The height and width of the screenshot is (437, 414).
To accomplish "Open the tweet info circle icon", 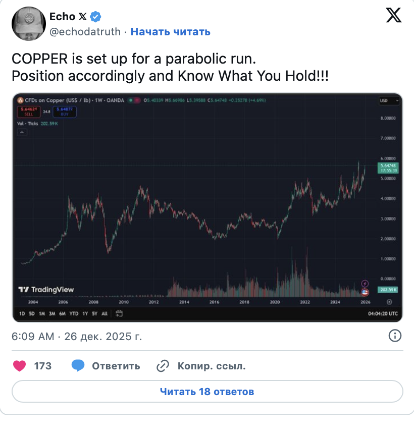I will tap(395, 336).
